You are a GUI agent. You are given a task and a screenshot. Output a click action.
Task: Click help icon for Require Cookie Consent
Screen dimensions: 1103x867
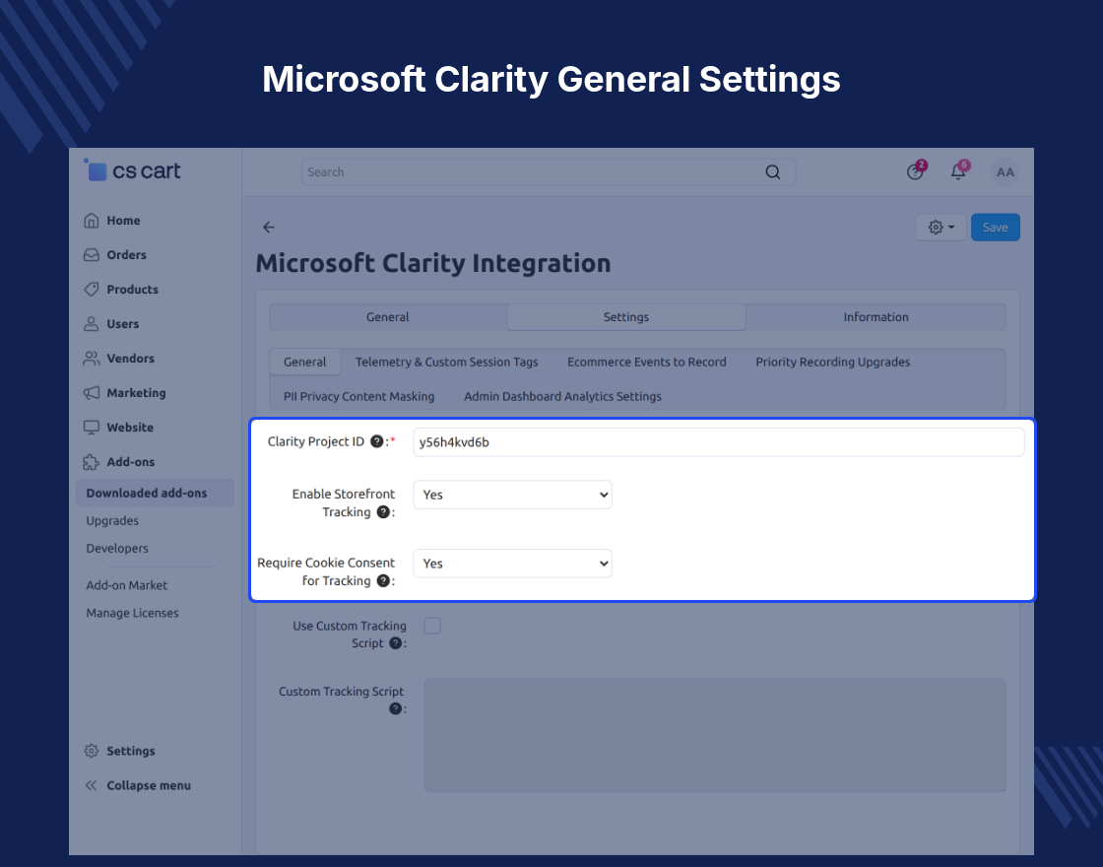coord(383,580)
